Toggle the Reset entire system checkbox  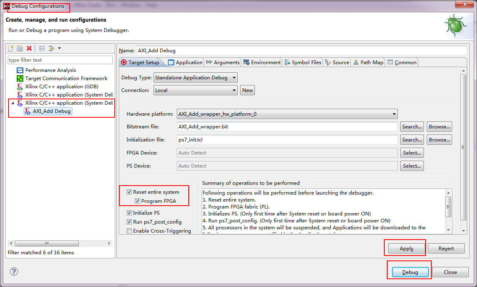point(129,192)
